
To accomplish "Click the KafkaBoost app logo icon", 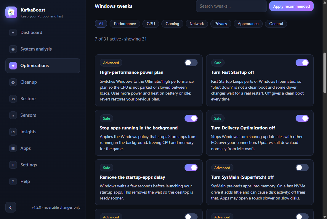I will coord(11,12).
